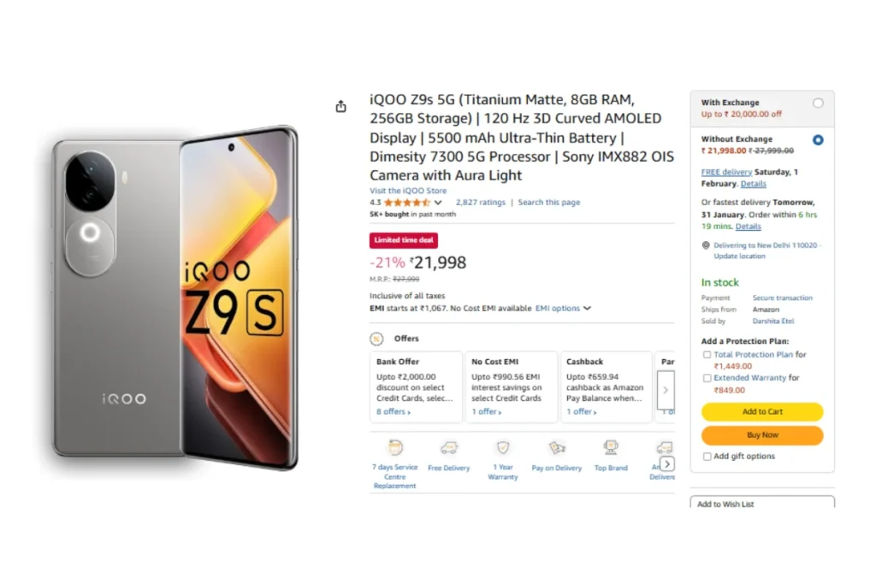
Task: Click the Pay on Delivery icon
Action: tap(556, 448)
